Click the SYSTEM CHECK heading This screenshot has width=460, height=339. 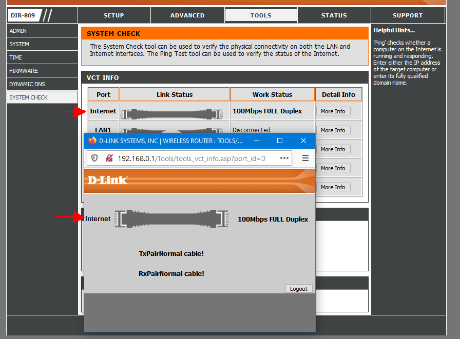(113, 34)
